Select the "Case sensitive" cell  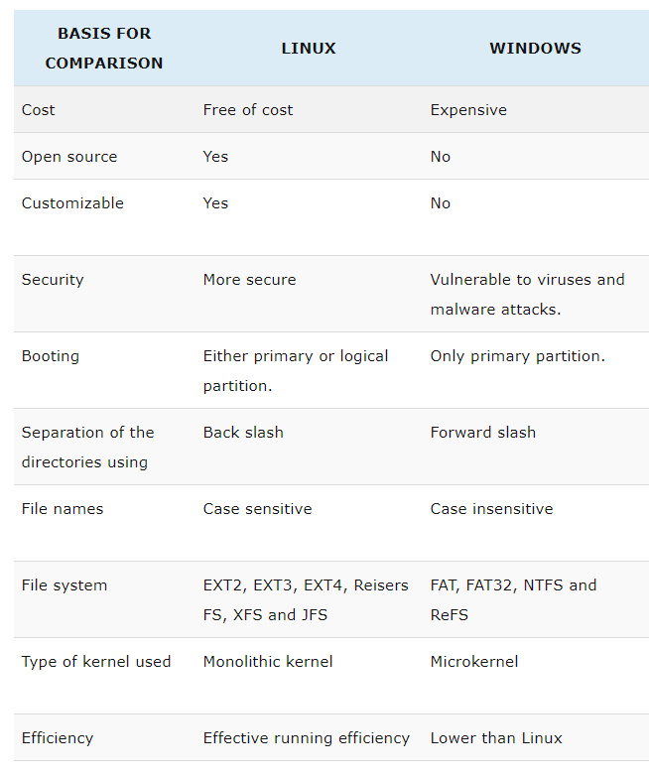click(x=257, y=509)
